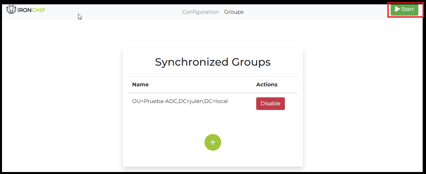The width and height of the screenshot is (426, 174).
Task: Click the Name column header
Action: coord(140,85)
